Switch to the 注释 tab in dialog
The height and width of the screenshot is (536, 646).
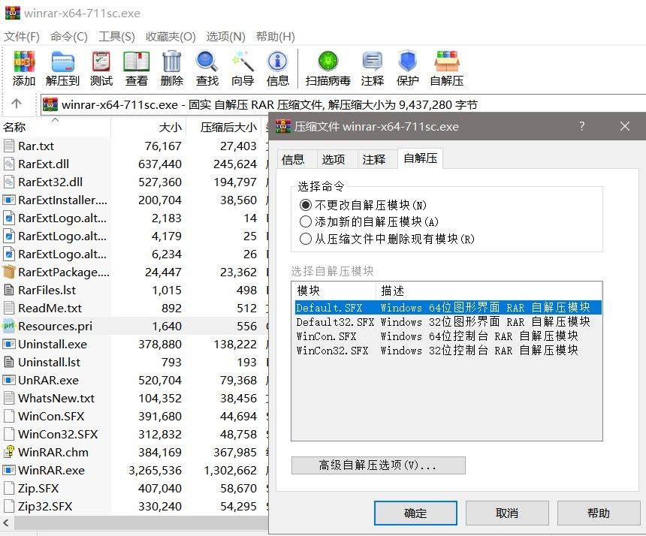(374, 158)
